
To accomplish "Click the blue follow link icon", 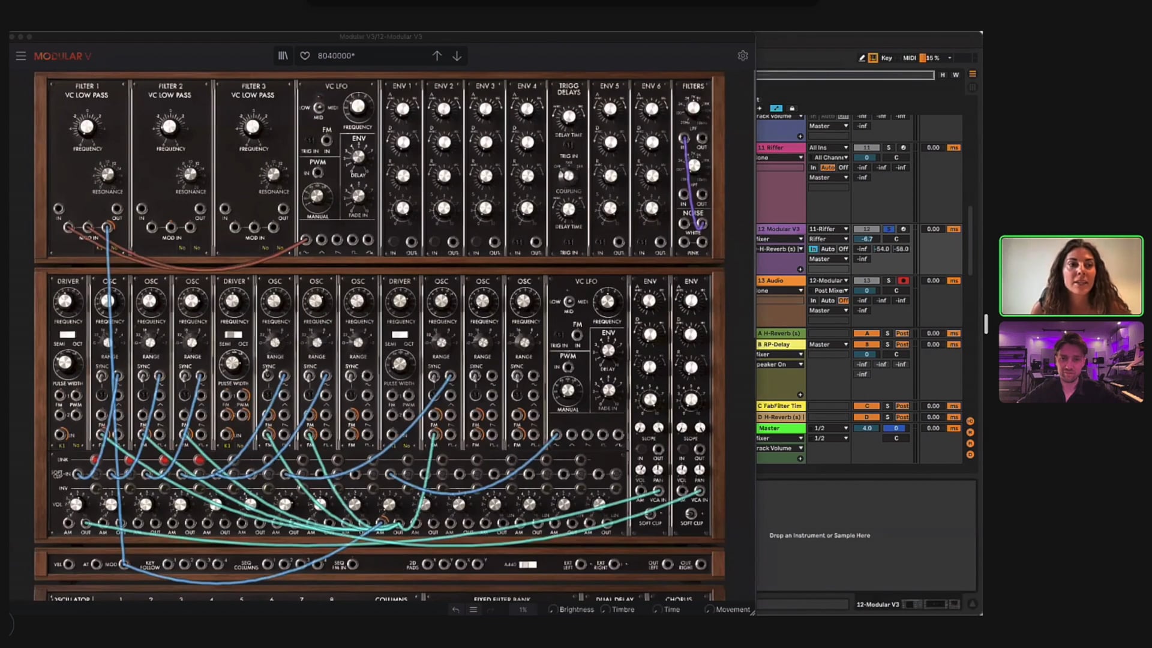I will point(776,109).
